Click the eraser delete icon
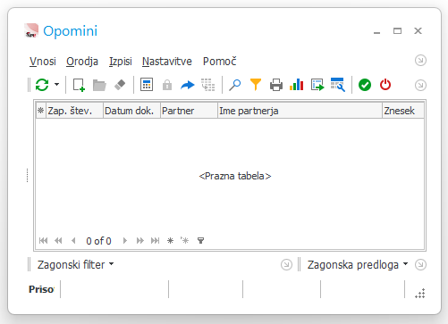The height and width of the screenshot is (324, 448). (x=120, y=85)
